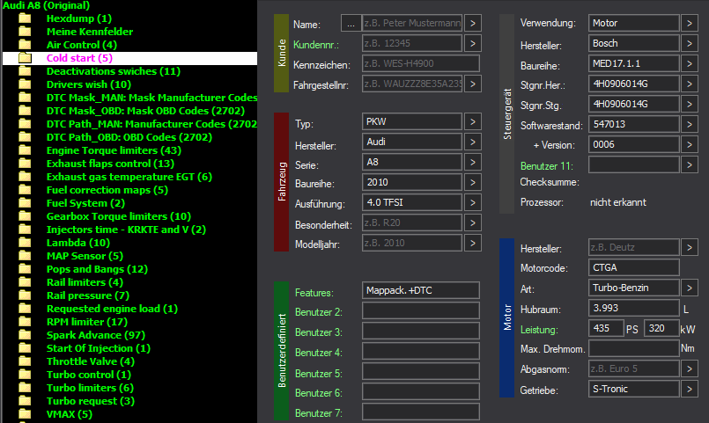Select Start Of Injection (1) entry
Image resolution: width=709 pixels, height=423 pixels.
99,348
